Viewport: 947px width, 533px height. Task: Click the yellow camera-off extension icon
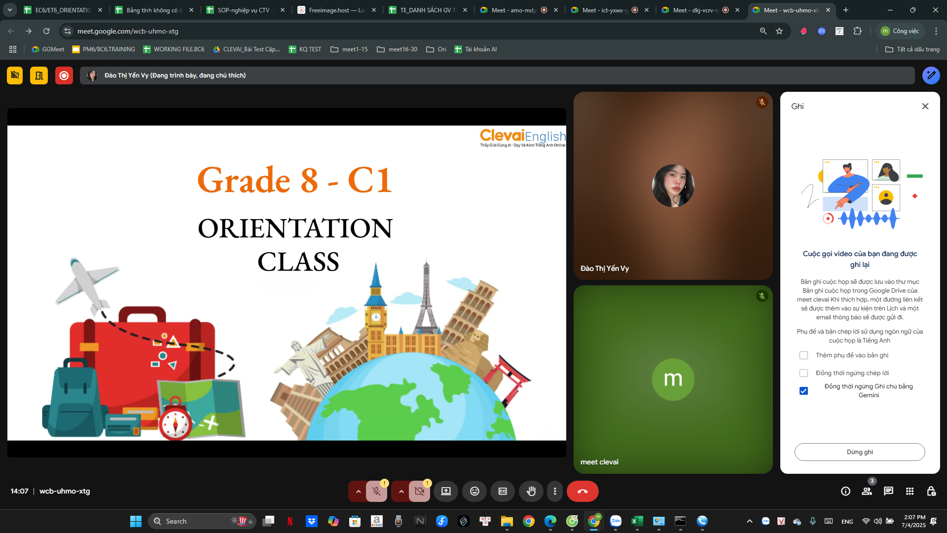click(x=15, y=76)
